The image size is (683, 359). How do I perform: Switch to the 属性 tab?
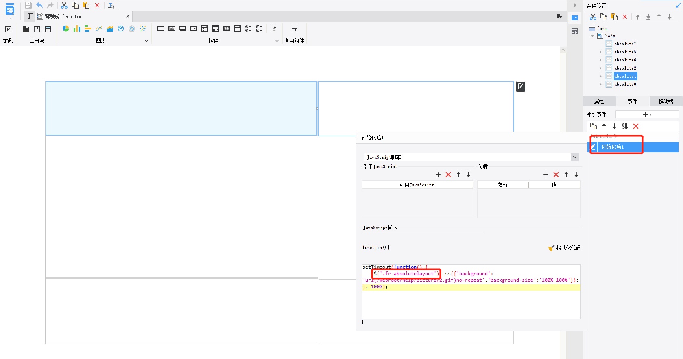point(599,101)
